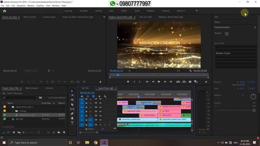This screenshot has height=146, width=260.
Task: Mark Out point in Program monitor
Action: pyautogui.click(x=140, y=82)
